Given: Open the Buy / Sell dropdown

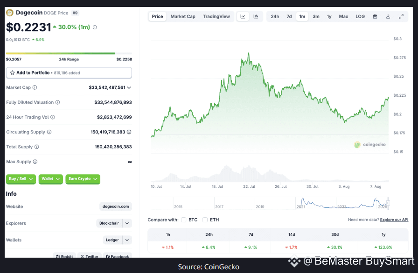Looking at the screenshot, I should (x=21, y=179).
